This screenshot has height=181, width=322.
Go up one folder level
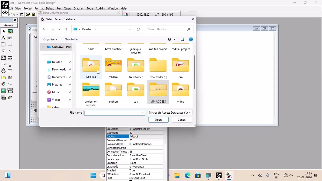coord(66,29)
